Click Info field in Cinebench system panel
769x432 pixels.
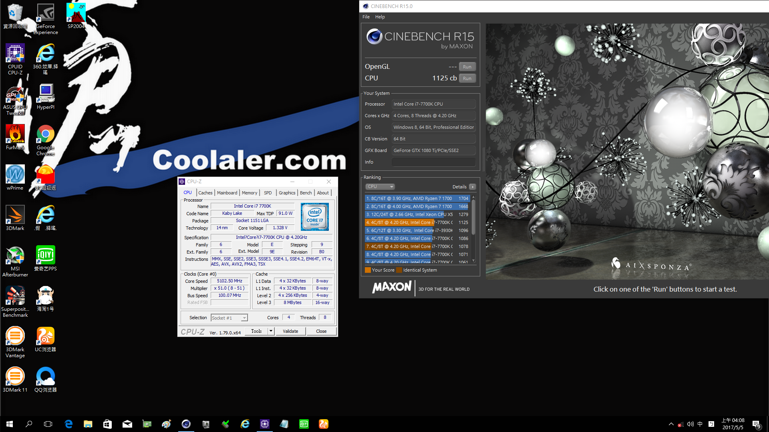433,162
